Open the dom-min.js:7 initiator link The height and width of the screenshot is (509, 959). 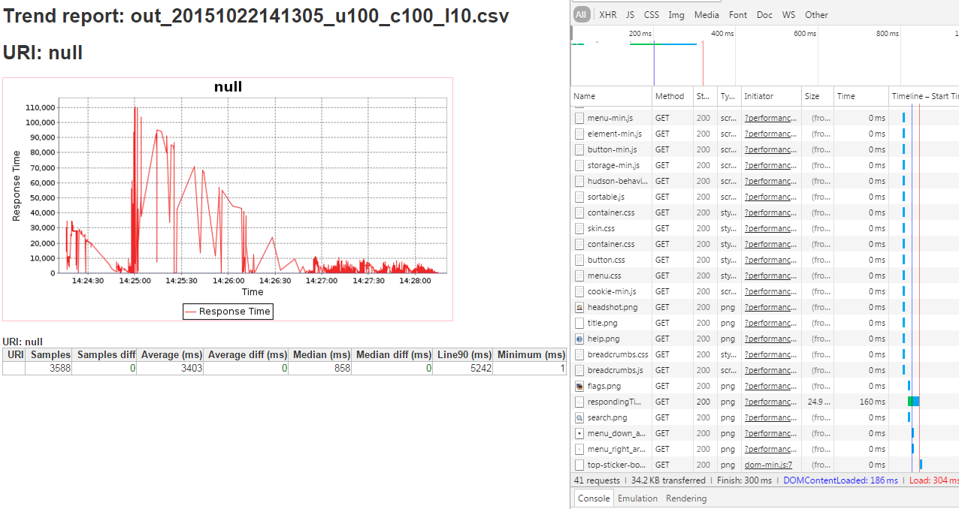point(768,465)
